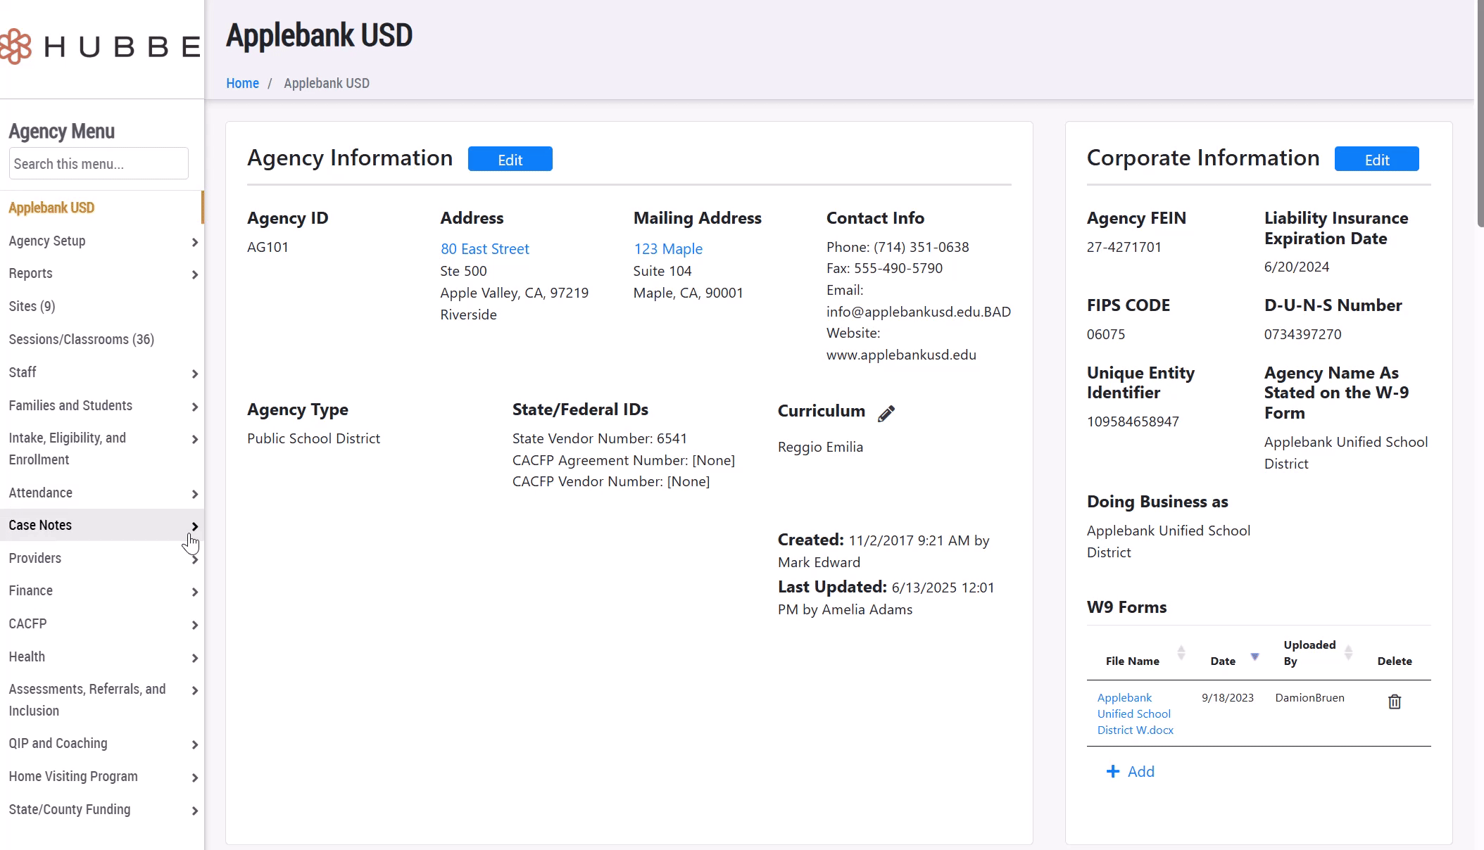The height and width of the screenshot is (850, 1484).
Task: Sort W9 forms by Uploaded By arrows
Action: point(1348,653)
